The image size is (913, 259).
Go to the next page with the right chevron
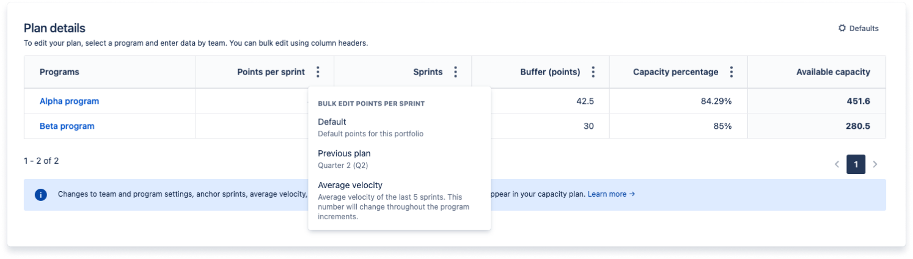[875, 164]
